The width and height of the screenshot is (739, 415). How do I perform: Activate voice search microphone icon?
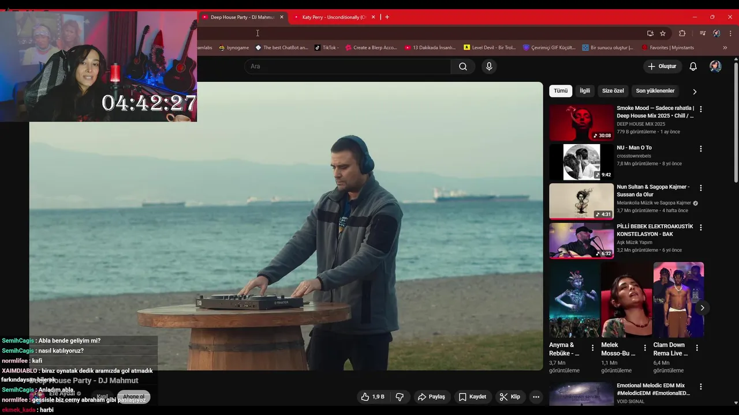coord(489,66)
